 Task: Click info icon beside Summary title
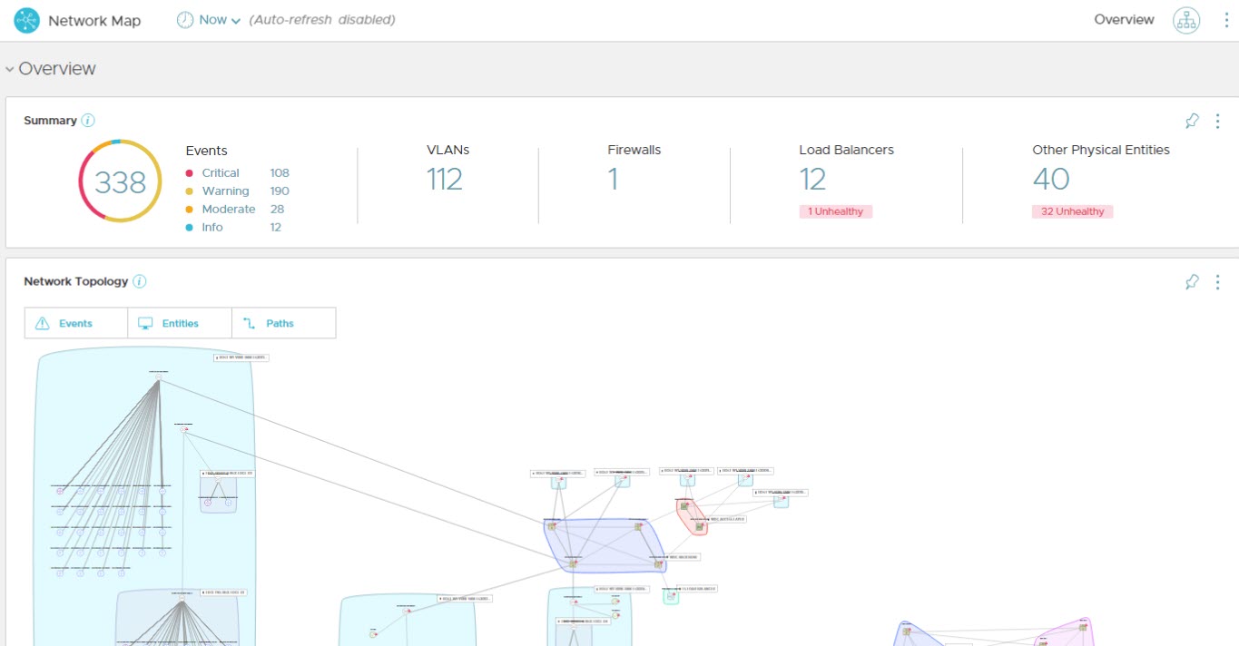(88, 121)
